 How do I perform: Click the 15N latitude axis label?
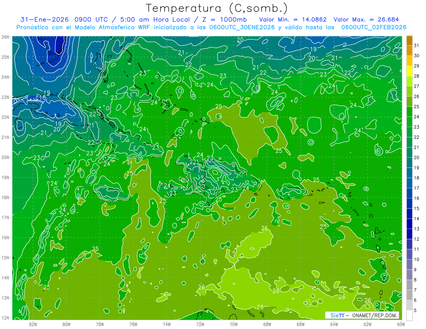click(x=5, y=257)
